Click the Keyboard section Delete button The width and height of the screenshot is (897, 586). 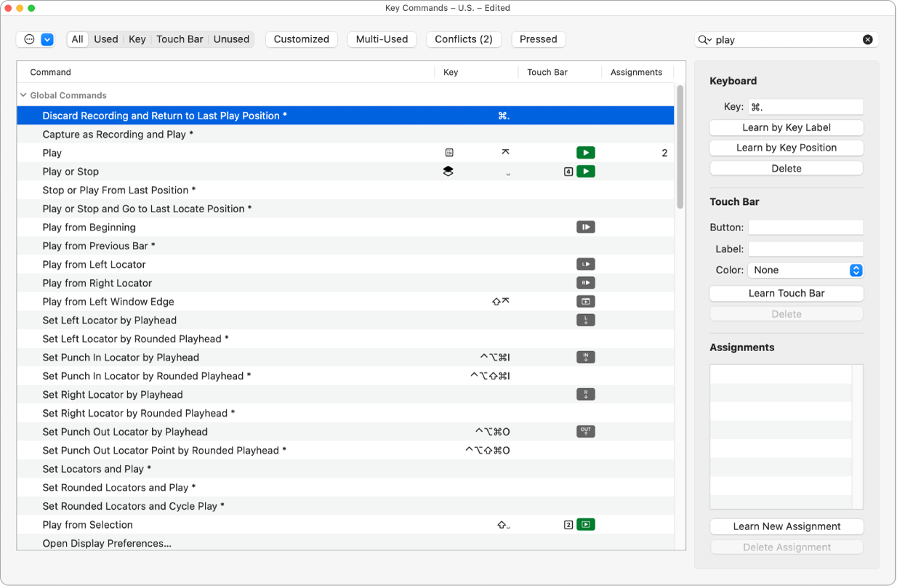787,168
